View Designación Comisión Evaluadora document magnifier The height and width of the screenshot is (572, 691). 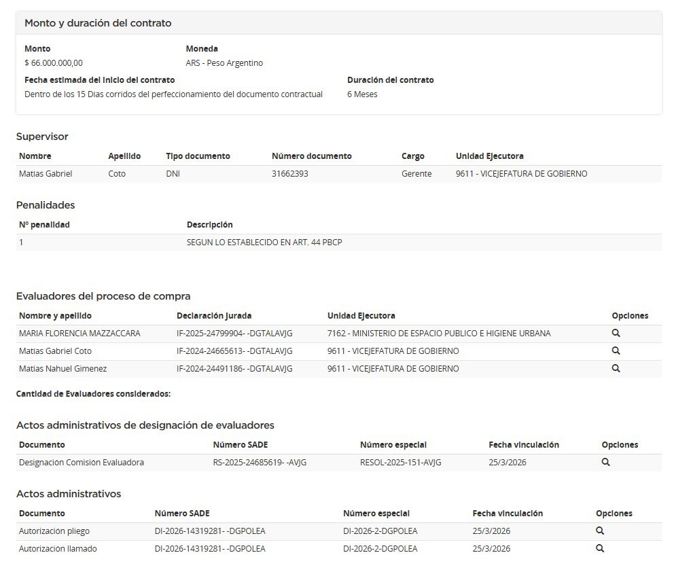(x=605, y=462)
